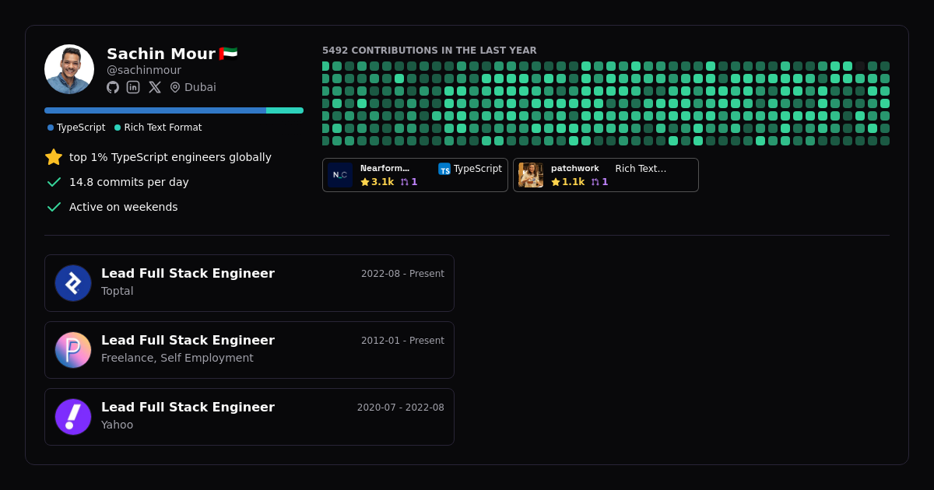Image resolution: width=934 pixels, height=490 pixels.
Task: Click the @sachinmour username handle
Action: pos(144,70)
